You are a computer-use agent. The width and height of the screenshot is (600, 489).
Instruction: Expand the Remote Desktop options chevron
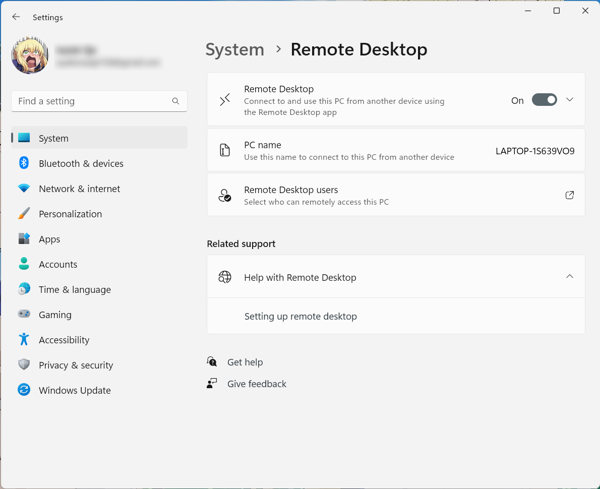coord(570,99)
